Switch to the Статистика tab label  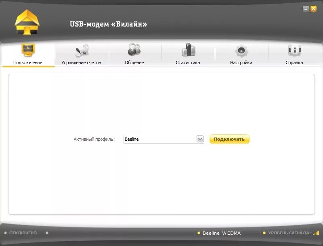point(188,63)
